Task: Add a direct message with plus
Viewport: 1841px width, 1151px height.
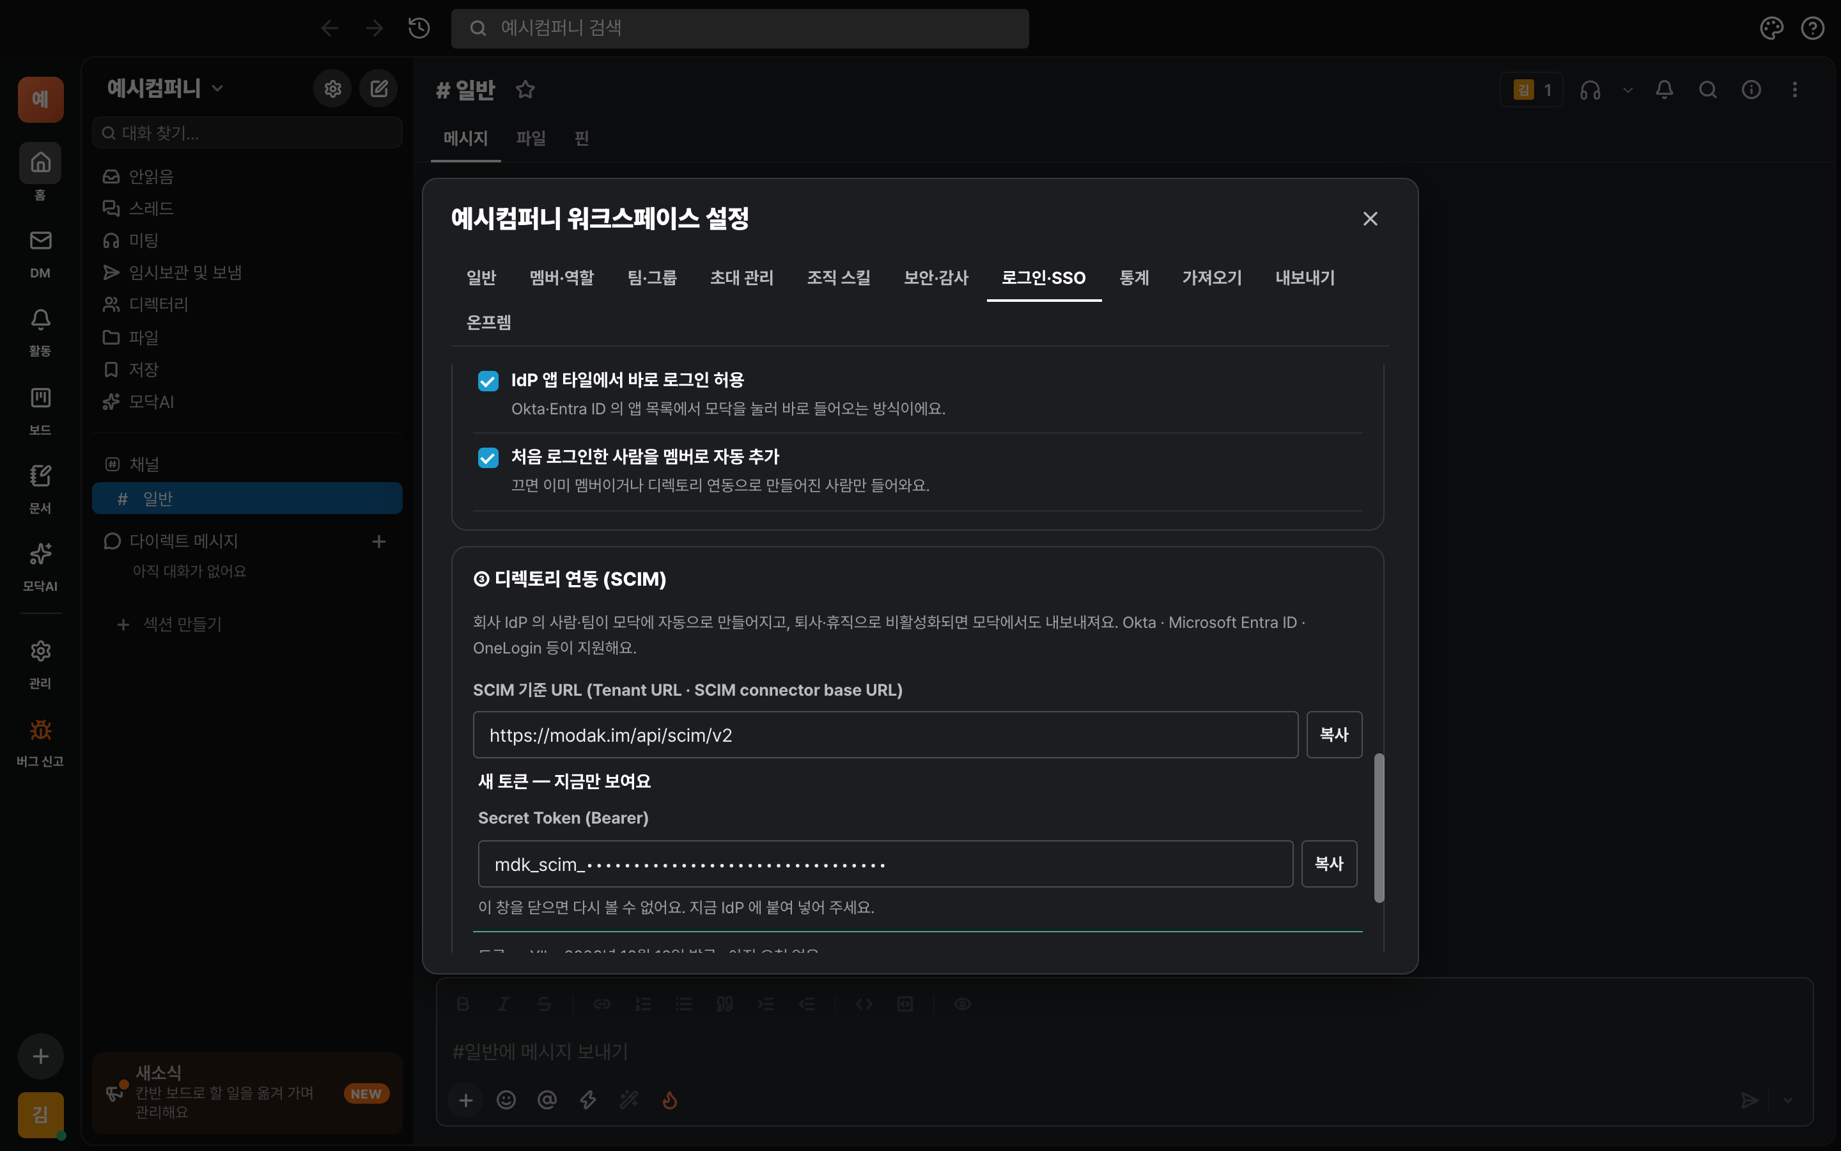Action: [379, 541]
